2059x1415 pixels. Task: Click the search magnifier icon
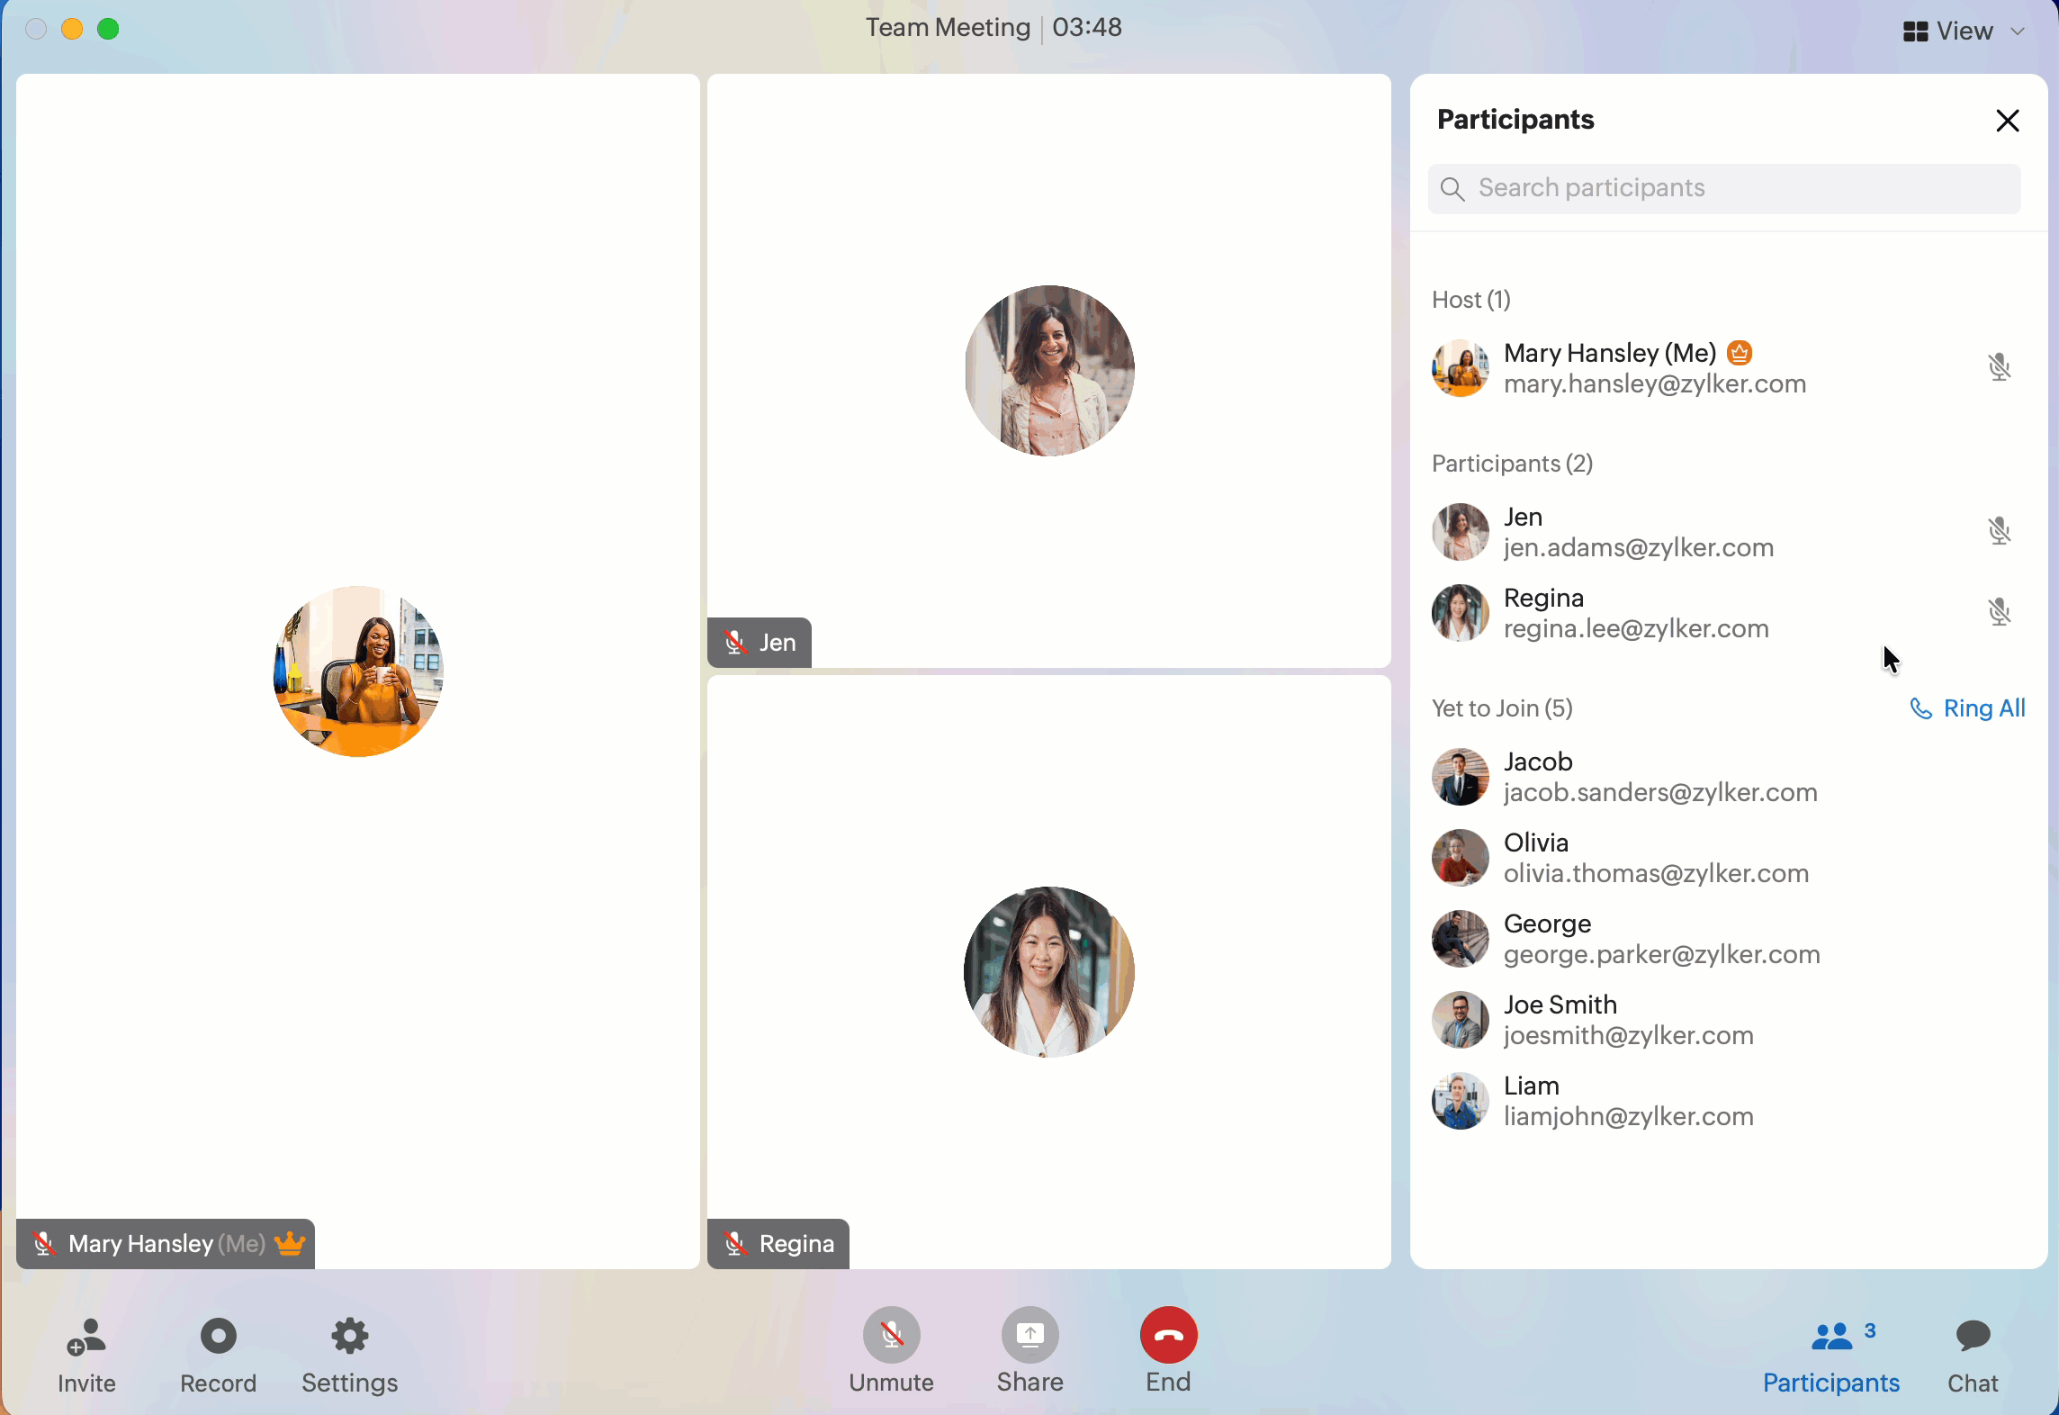(x=1452, y=189)
